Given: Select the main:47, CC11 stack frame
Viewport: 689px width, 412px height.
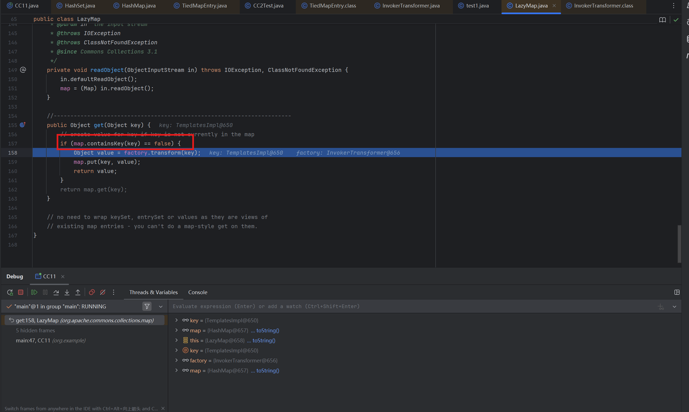Looking at the screenshot, I should click(51, 340).
